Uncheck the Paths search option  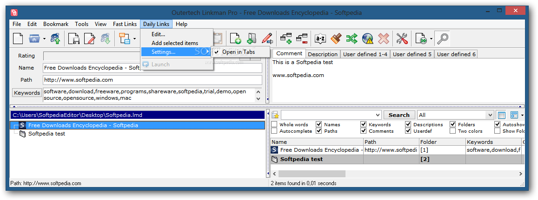click(319, 131)
